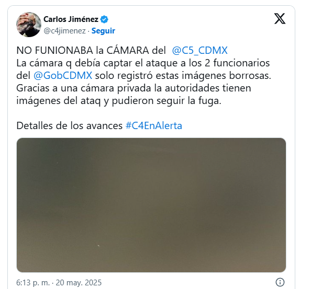Select the headline text NO FUNIONABA la CÁMARA
311x289 pixels.
[x=83, y=51]
